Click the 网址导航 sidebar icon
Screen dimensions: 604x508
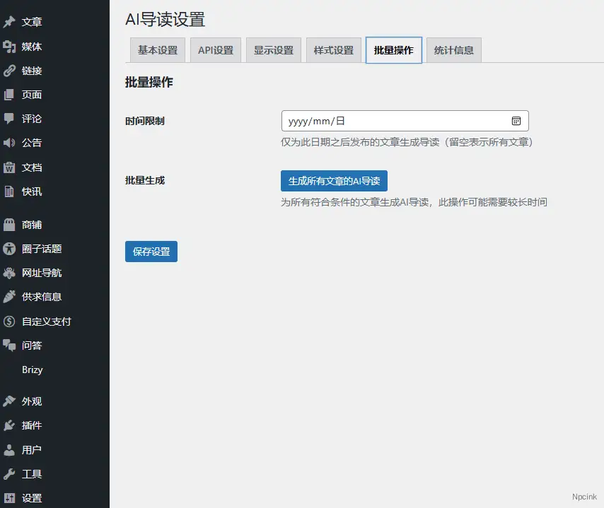[x=10, y=273]
